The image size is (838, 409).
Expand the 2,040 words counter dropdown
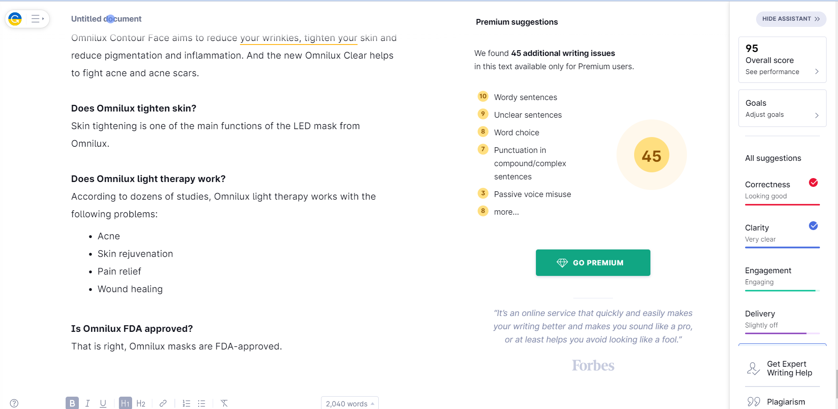[x=350, y=403]
